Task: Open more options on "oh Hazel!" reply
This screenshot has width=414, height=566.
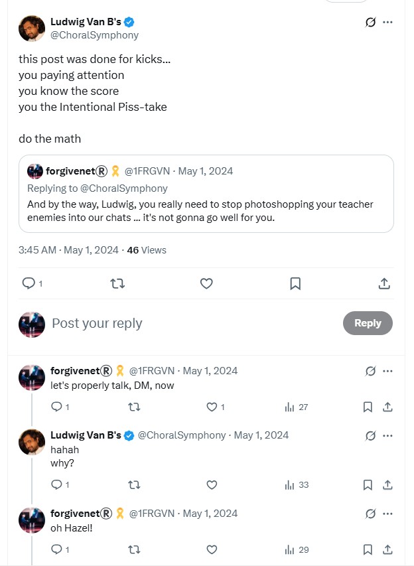Action: [387, 514]
